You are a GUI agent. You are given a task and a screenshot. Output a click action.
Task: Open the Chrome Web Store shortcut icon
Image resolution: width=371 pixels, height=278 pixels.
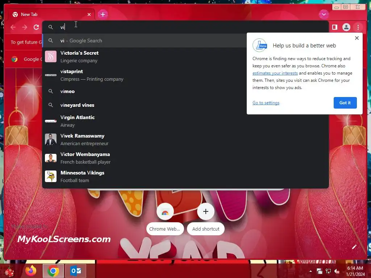(165, 211)
